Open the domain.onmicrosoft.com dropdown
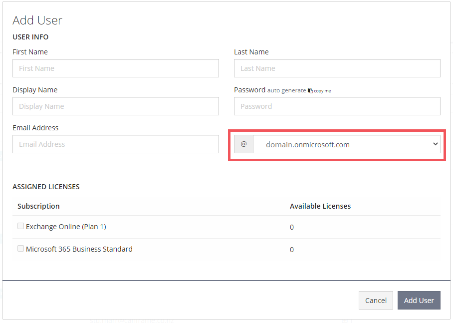Screen dimensions: 453x323 tap(347, 144)
